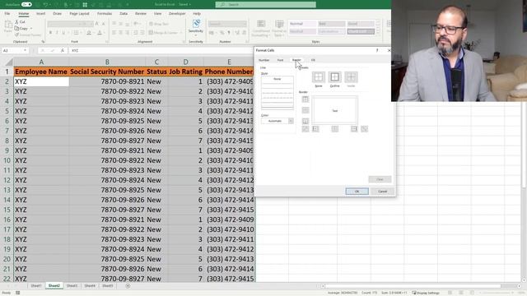Toggle right border button below preview
The image size is (527, 296).
click(x=354, y=129)
